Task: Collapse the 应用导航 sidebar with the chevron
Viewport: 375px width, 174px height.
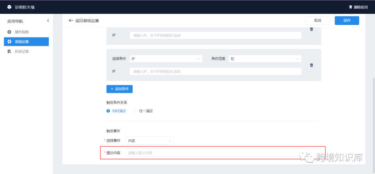Action: [48, 21]
